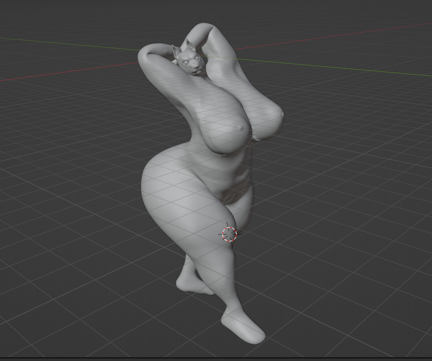Click the red X axis line at left
Image resolution: width=432 pixels, height=361 pixels.
(48, 75)
